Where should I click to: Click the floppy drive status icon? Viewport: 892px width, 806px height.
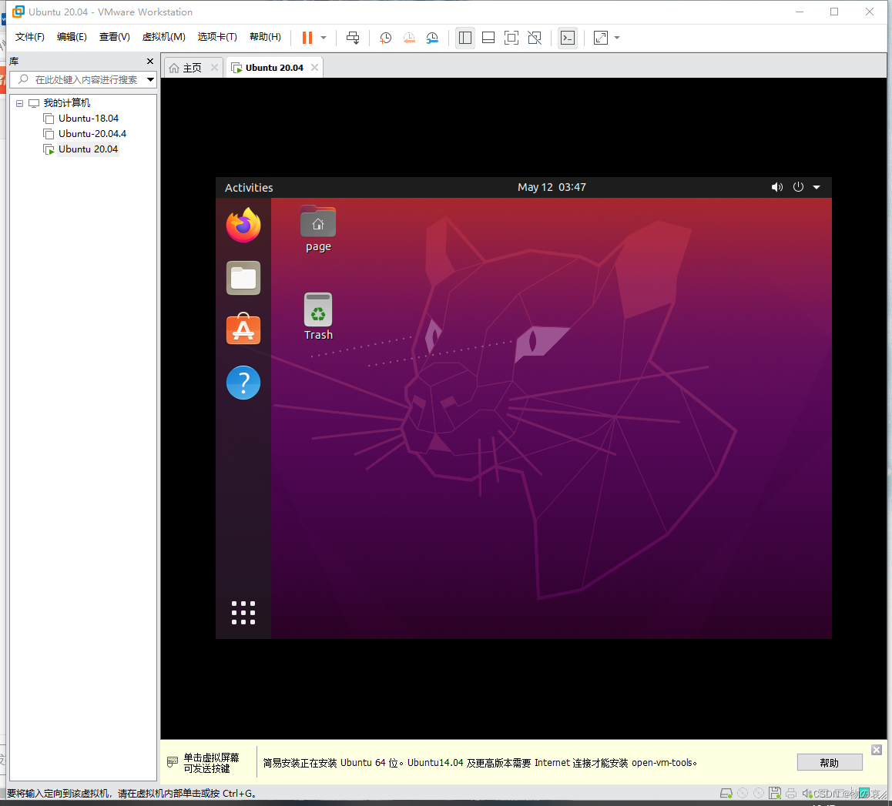click(775, 793)
